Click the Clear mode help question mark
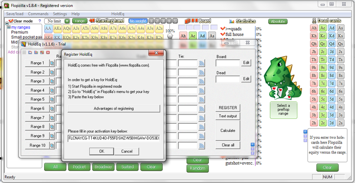 (x=40, y=21)
